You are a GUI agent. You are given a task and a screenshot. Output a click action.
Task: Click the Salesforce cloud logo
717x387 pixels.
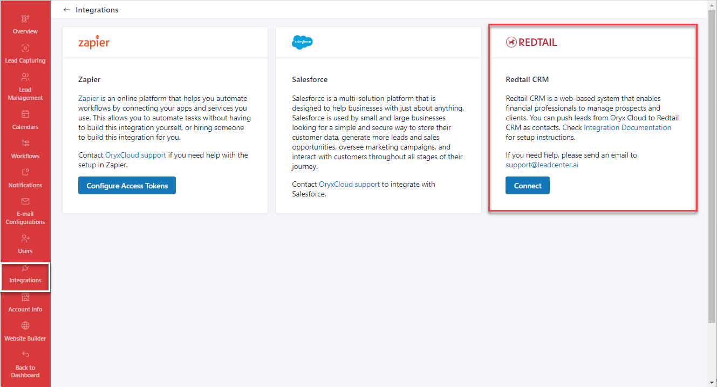[x=303, y=43]
